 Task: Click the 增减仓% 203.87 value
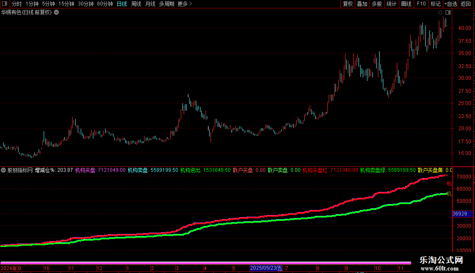pos(54,170)
